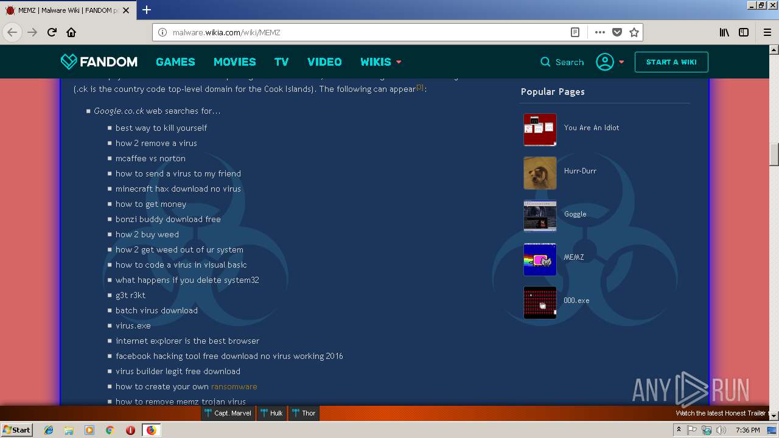The image size is (779, 438).
Task: Click 'Watch the latest Honest Trailer' text
Action: [720, 413]
